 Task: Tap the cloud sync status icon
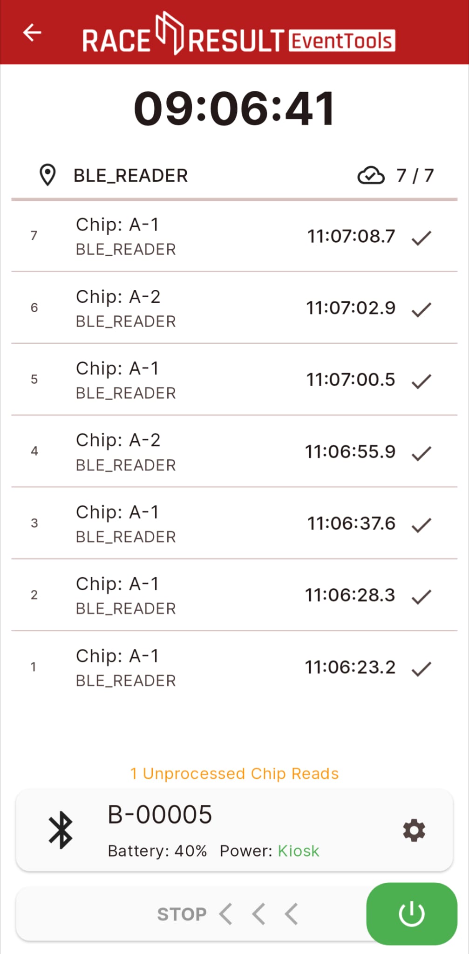(x=371, y=176)
